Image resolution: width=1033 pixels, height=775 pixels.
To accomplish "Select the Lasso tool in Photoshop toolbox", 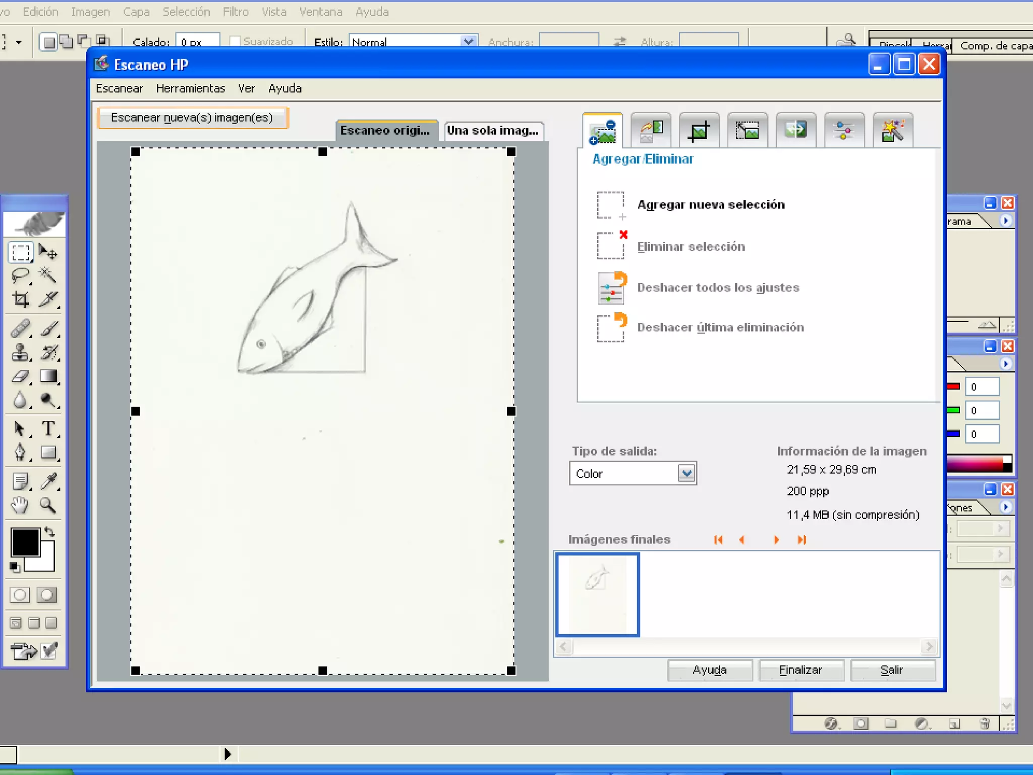I will 20,275.
